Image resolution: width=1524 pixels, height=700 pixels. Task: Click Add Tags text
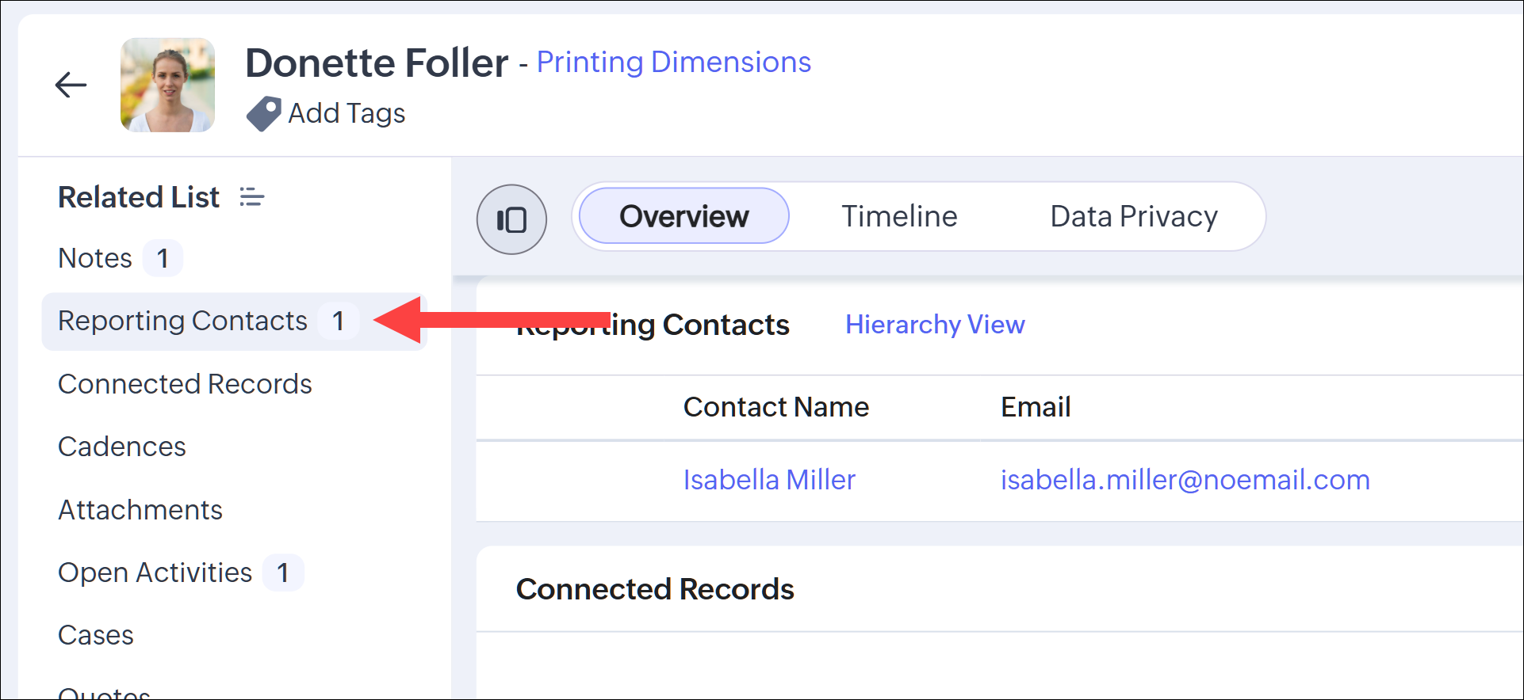tap(347, 113)
